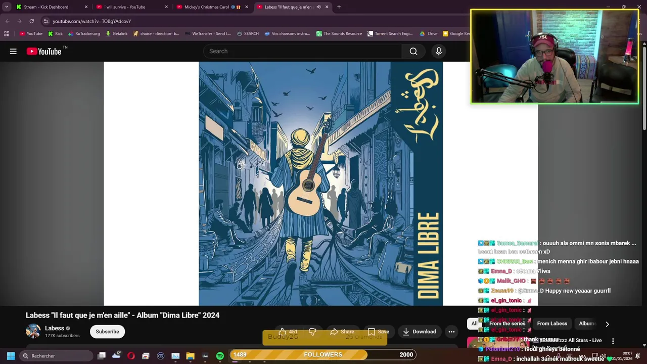Mute the Labess tab via speaker icon
Image resolution: width=647 pixels, height=364 pixels.
click(318, 7)
